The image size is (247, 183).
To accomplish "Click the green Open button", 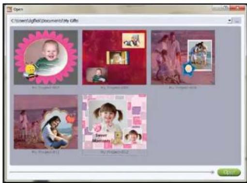I will coord(229,172).
